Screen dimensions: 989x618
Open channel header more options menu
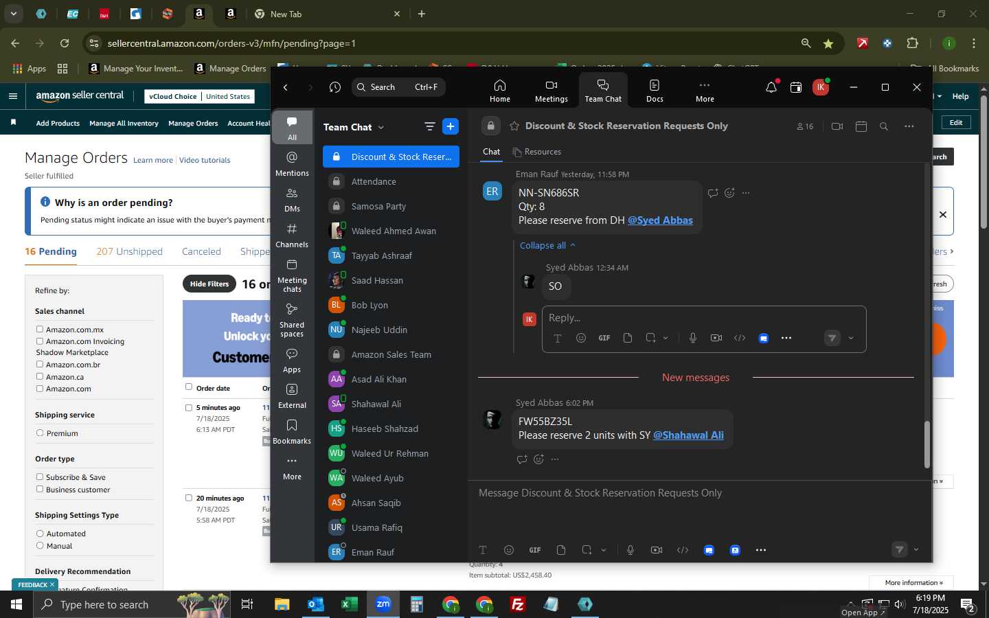(x=909, y=126)
